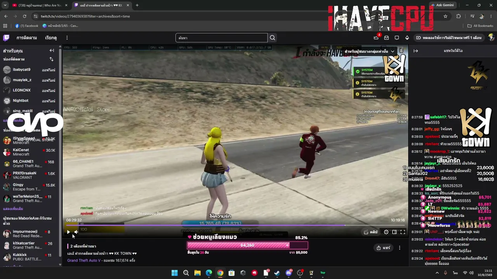Viewport: 497px width, 279px height.
Task: Show hidden system tray icons chevron
Action: click(437, 273)
